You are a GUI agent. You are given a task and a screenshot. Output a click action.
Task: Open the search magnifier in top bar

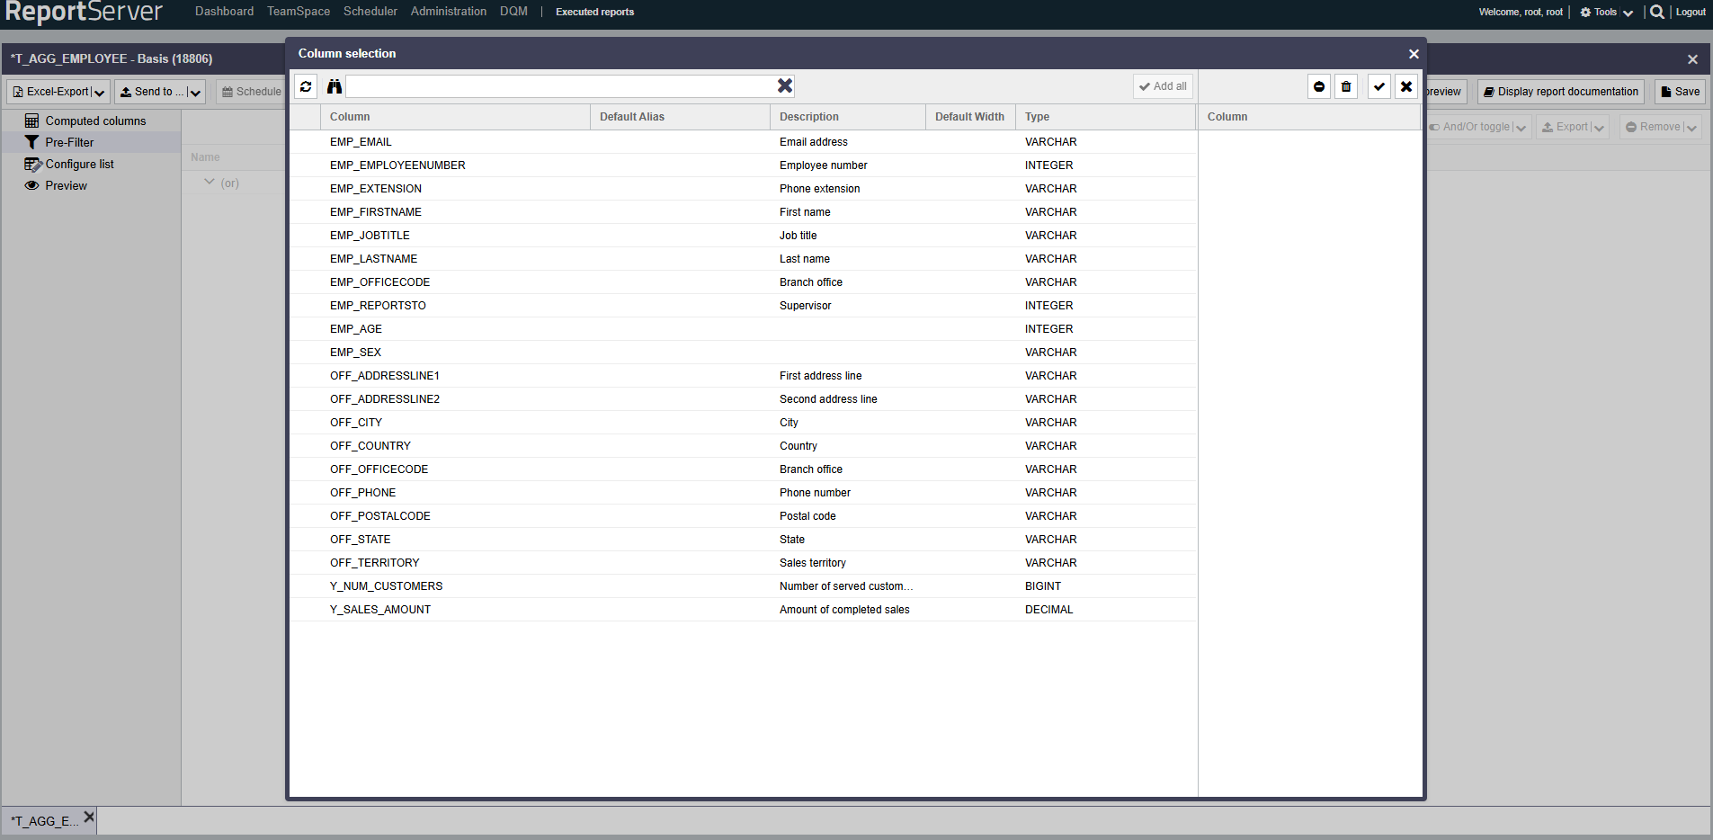tap(1656, 12)
